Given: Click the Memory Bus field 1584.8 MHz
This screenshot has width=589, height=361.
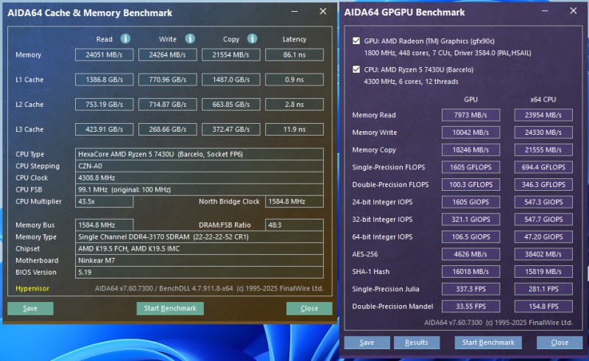Looking at the screenshot, I should coord(104,225).
